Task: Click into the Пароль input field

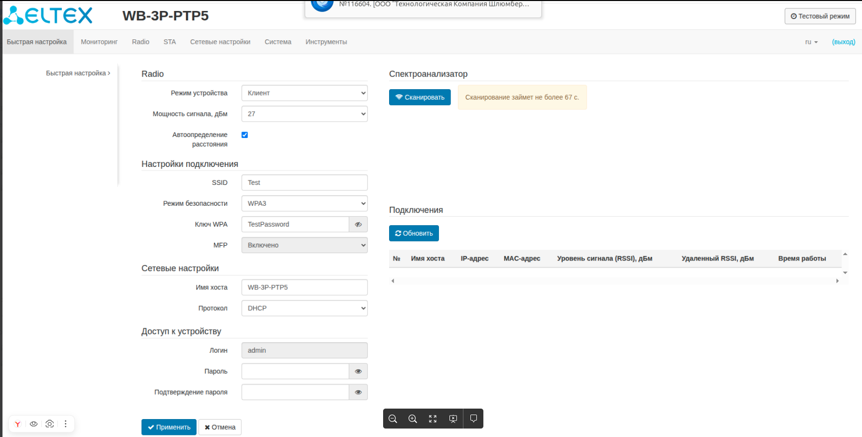Action: pyautogui.click(x=295, y=371)
